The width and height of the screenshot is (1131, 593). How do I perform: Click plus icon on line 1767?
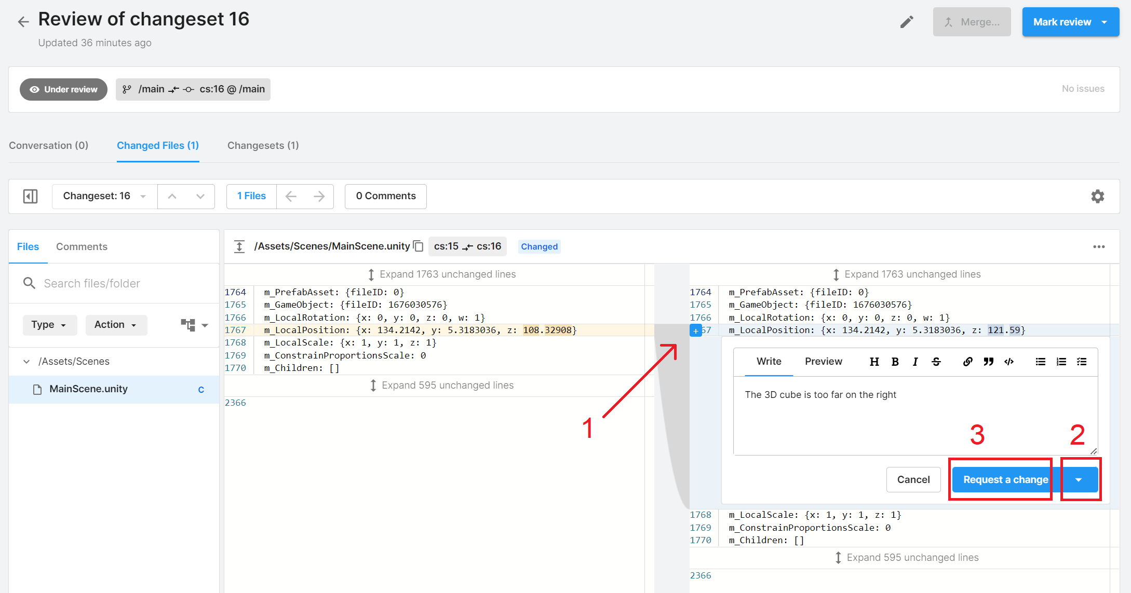click(695, 330)
